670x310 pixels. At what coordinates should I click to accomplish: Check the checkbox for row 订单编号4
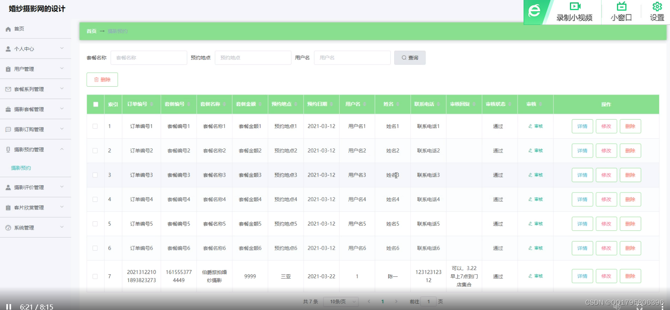click(95, 200)
